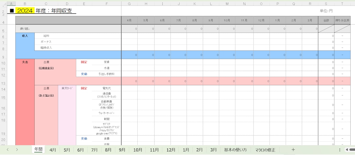This screenshot has height=155, width=355.
Task: Go to next sheet using right arrow
Action: click(x=17, y=150)
